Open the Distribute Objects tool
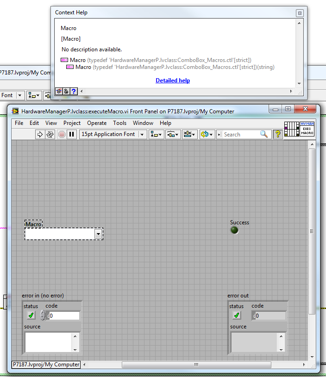 [x=173, y=134]
